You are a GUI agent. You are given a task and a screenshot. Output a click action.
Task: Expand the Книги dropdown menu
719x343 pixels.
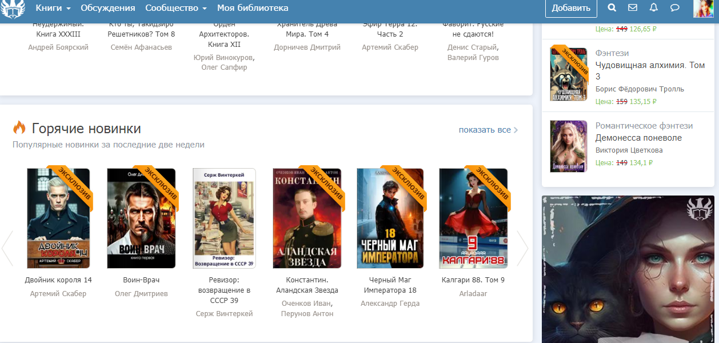pos(53,8)
